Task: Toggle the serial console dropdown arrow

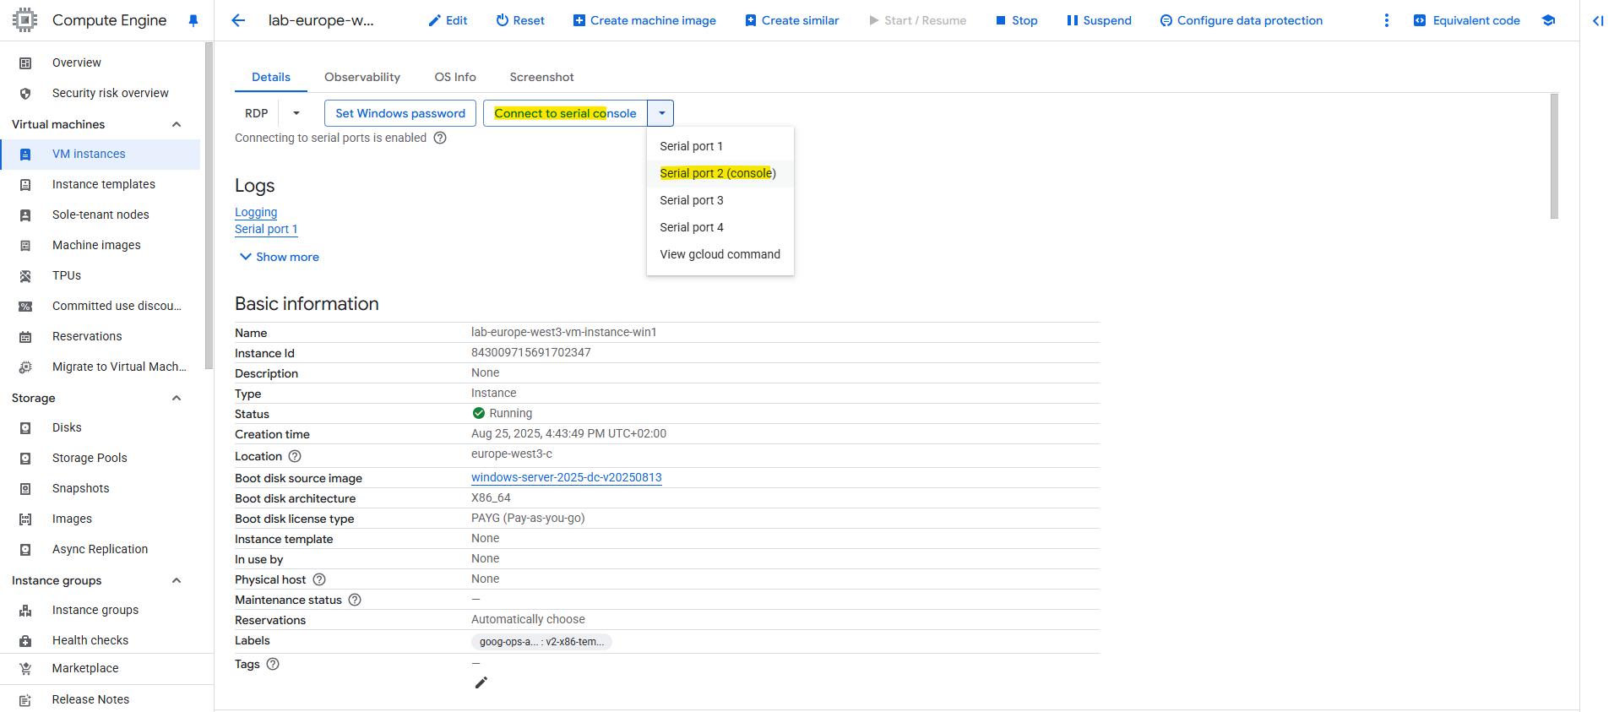Action: [x=661, y=113]
